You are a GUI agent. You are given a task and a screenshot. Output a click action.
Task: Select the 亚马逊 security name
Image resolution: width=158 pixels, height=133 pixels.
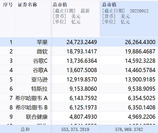click(39, 79)
